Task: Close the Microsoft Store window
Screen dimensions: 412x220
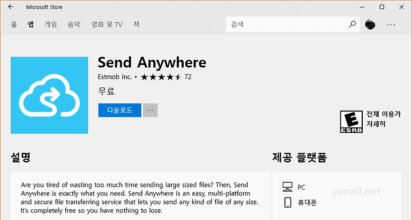Action: point(402,7)
